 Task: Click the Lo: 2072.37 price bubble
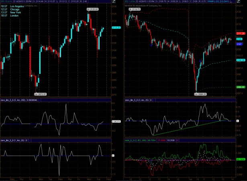pyautogui.click(x=35, y=94)
